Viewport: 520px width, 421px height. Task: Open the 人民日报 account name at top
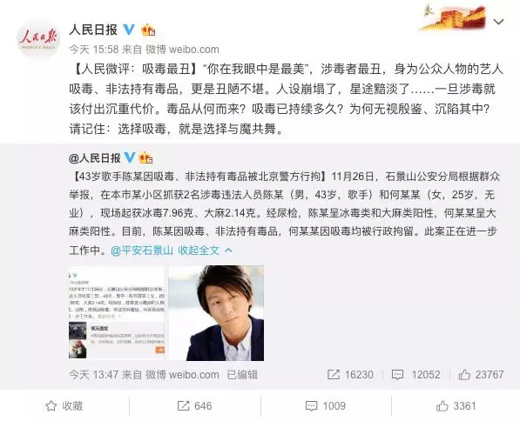tap(93, 30)
